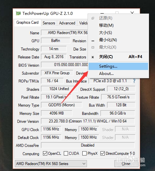155x171 pixels.
Task: Toggle the CUDA checkbox
Action: [x=66, y=153]
